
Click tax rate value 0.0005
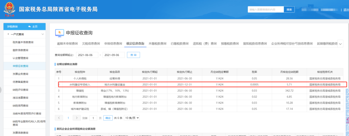[x=254, y=85]
